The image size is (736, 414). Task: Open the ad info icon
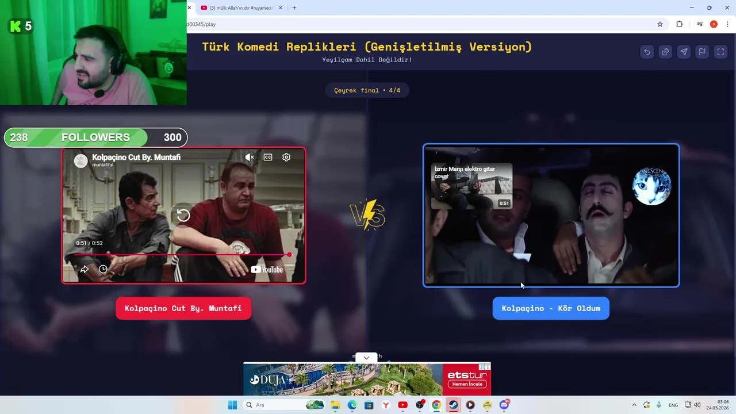click(482, 366)
